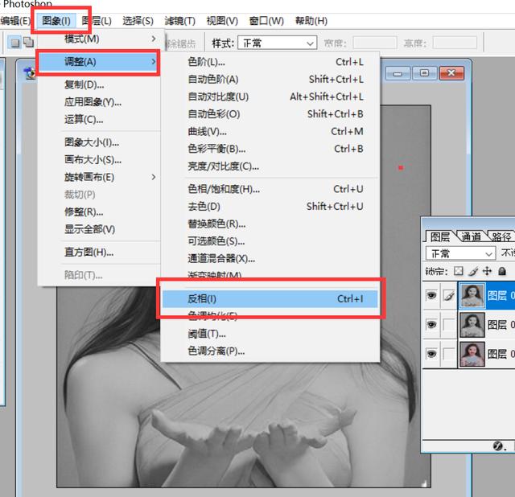Choose 显示全部(V) menu entry
This screenshot has width=515, height=497.
pos(98,229)
